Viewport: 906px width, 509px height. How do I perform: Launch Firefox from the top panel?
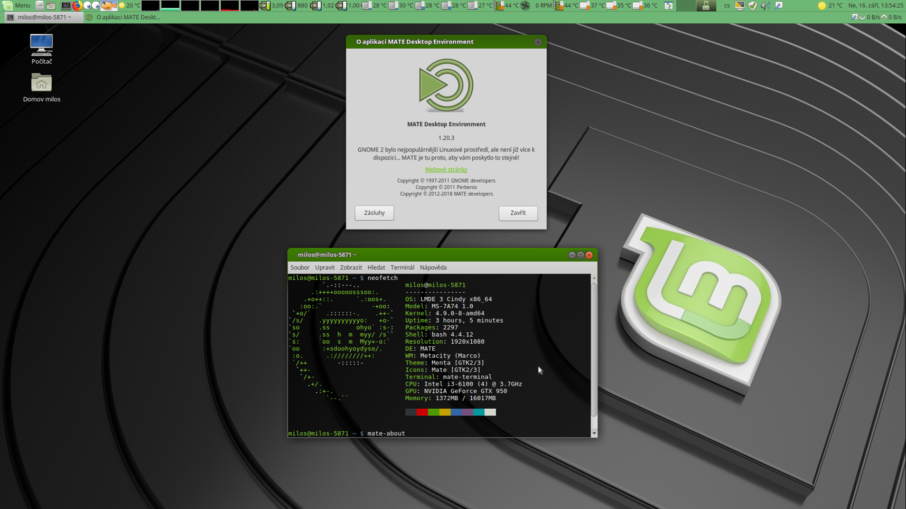click(77, 5)
